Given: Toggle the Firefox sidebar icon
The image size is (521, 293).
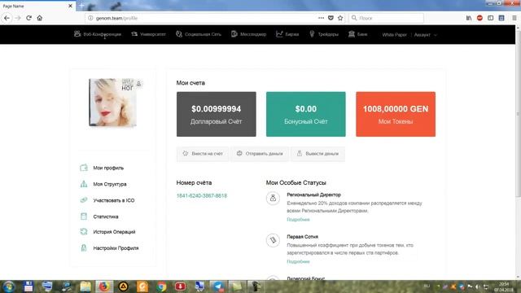Looking at the screenshot, I should [x=490, y=18].
